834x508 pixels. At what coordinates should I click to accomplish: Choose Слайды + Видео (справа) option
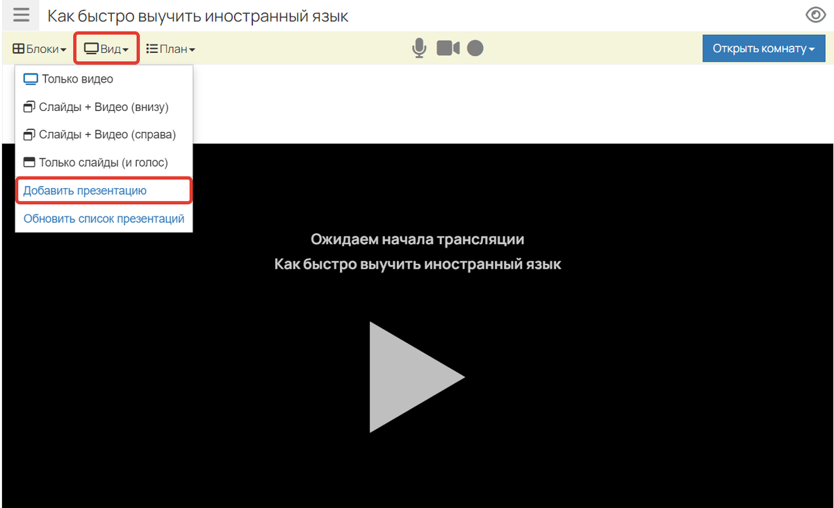point(107,135)
